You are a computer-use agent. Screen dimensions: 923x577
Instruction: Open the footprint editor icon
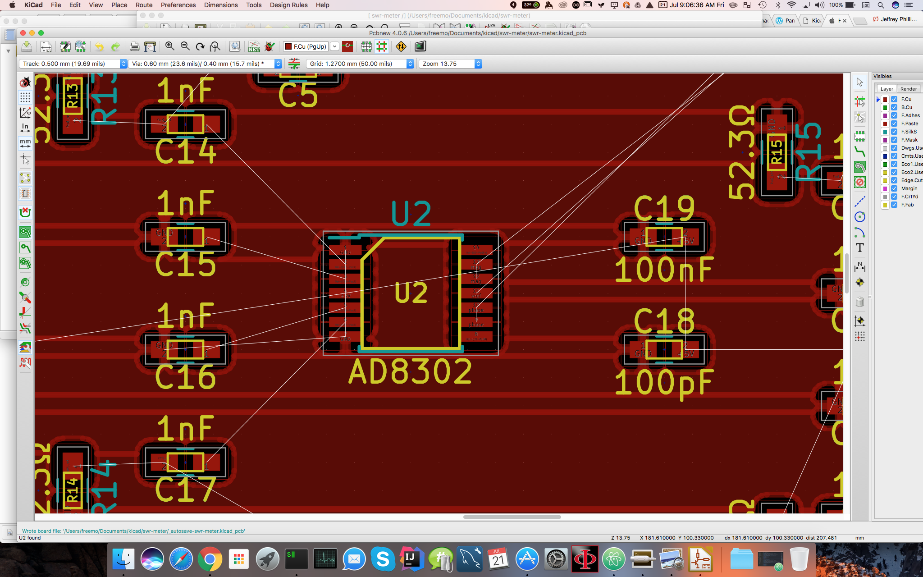pos(65,46)
